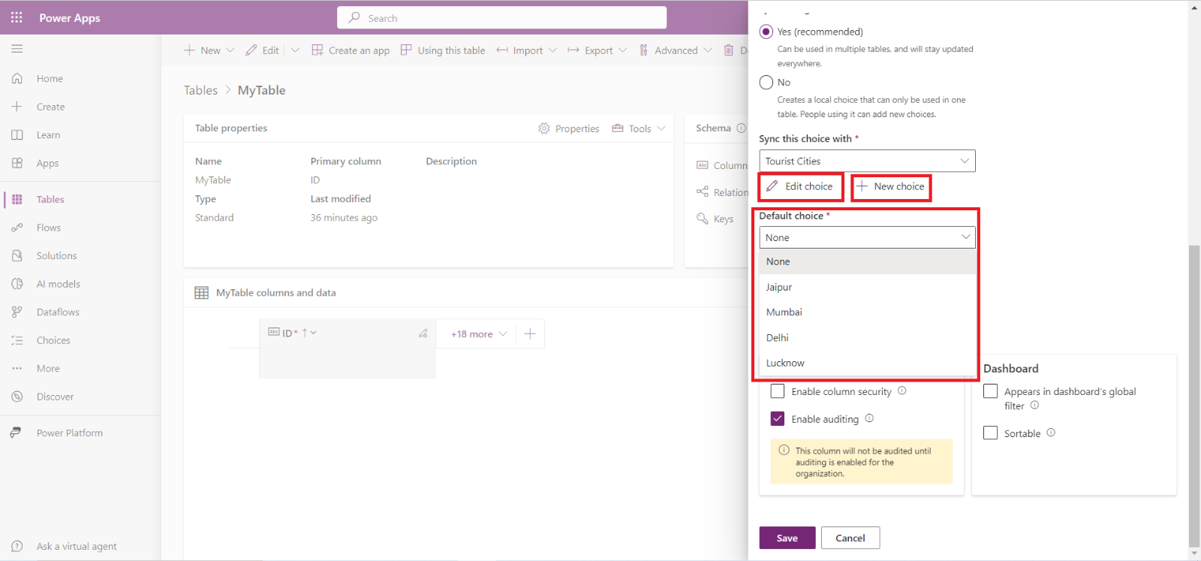The width and height of the screenshot is (1201, 561).
Task: Enable the Sortable checkbox
Action: click(x=991, y=433)
